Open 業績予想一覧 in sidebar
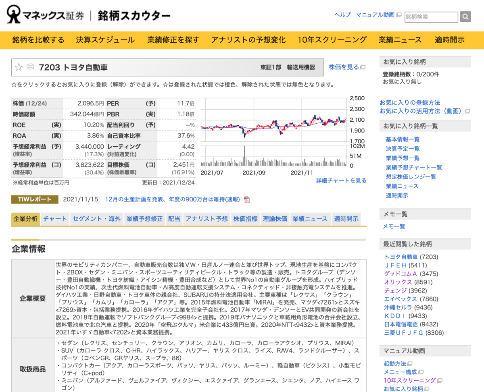 pyautogui.click(x=403, y=158)
